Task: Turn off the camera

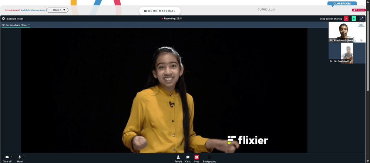Action: [7, 159]
